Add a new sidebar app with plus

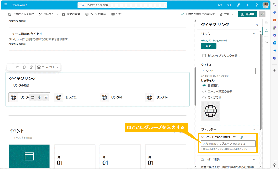(x=275, y=70)
